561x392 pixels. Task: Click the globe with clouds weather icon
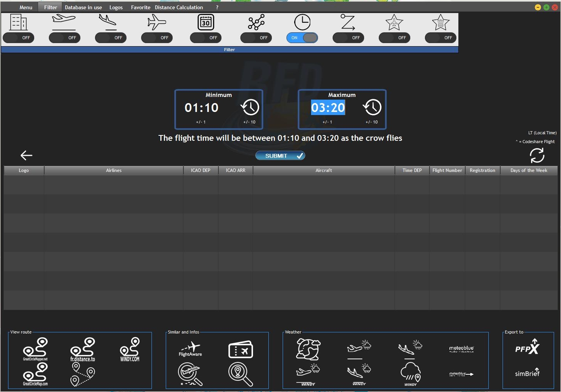(308, 349)
